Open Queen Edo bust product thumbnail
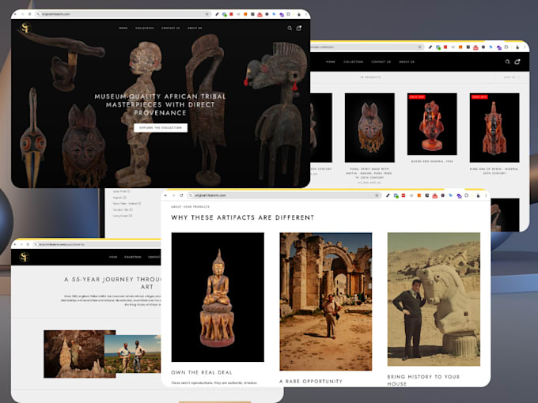538x403 pixels. coord(432,124)
